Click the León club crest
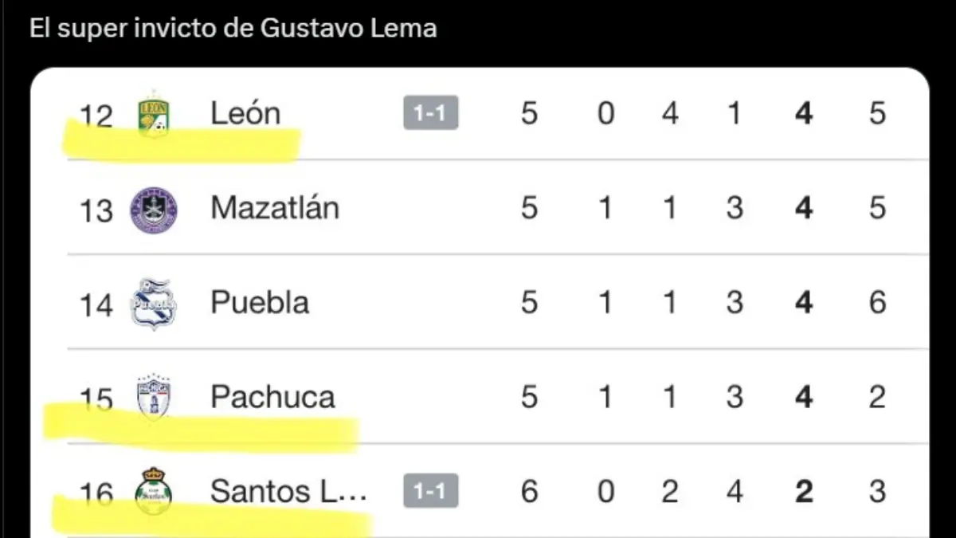Viewport: 956px width, 538px height. click(x=153, y=113)
